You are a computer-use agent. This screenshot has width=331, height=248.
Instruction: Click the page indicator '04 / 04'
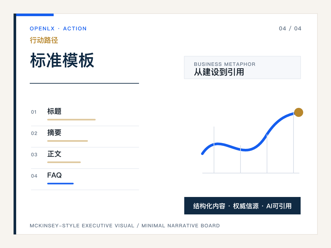[290, 28]
